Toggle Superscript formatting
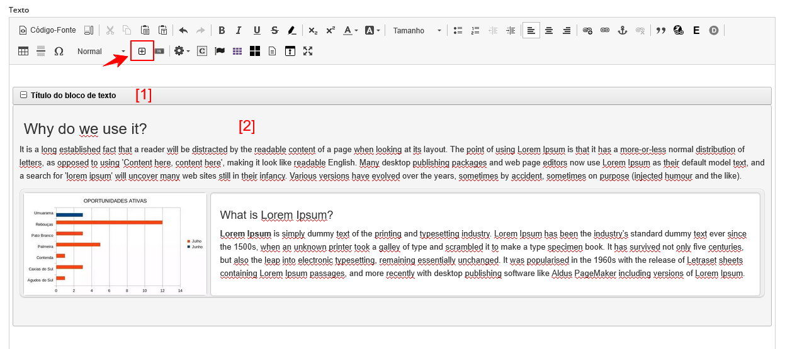This screenshot has width=785, height=349. [x=330, y=30]
